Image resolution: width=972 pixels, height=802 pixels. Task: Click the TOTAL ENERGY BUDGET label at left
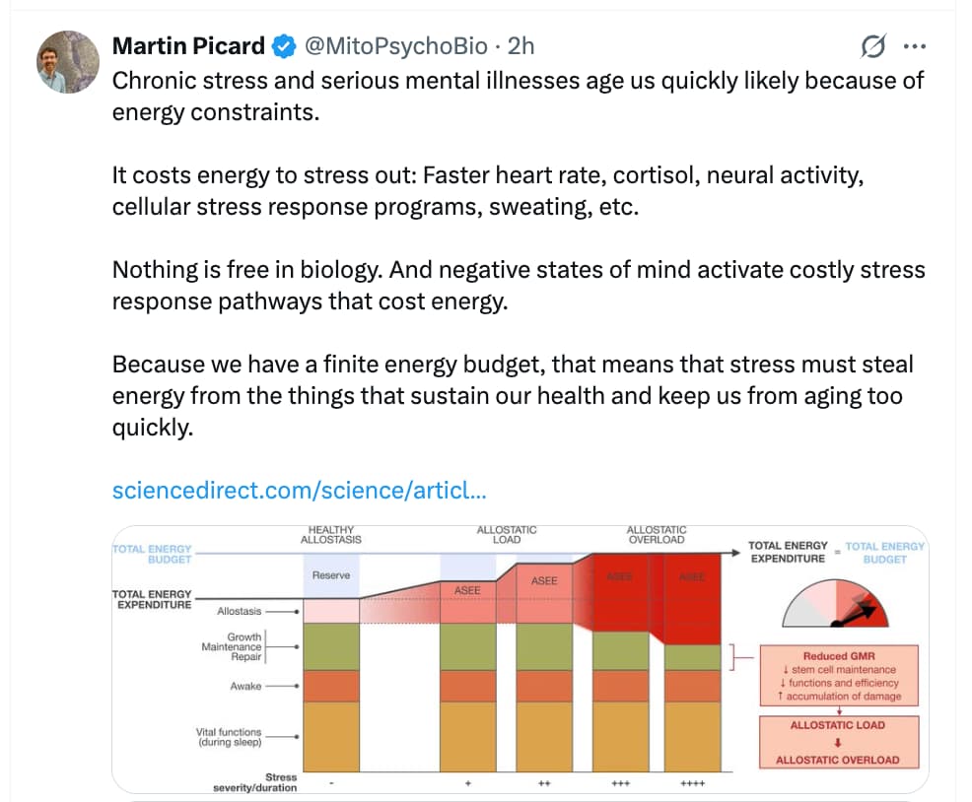[152, 554]
